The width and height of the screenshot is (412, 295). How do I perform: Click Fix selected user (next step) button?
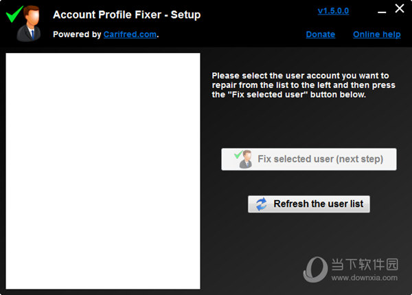[309, 160]
